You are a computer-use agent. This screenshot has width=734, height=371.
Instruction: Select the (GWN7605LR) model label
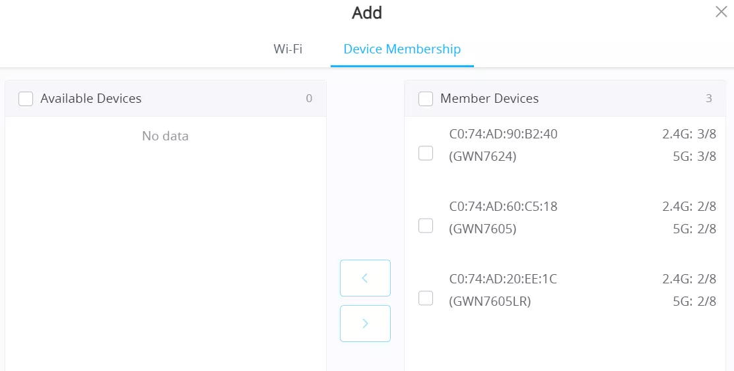pyautogui.click(x=490, y=301)
